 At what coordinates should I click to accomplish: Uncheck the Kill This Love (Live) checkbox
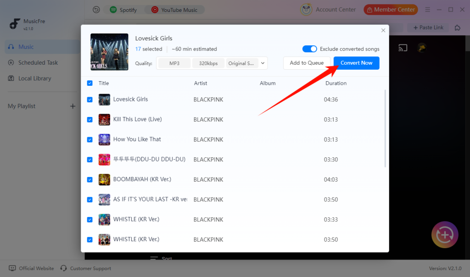coord(90,120)
